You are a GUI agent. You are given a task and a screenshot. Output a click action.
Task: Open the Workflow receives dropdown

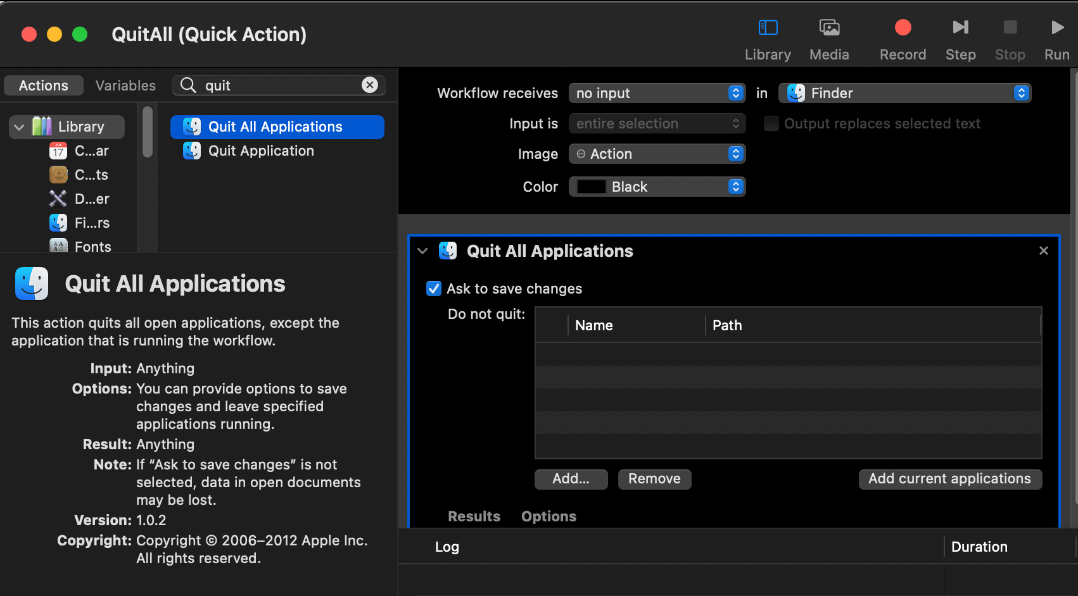(x=657, y=93)
